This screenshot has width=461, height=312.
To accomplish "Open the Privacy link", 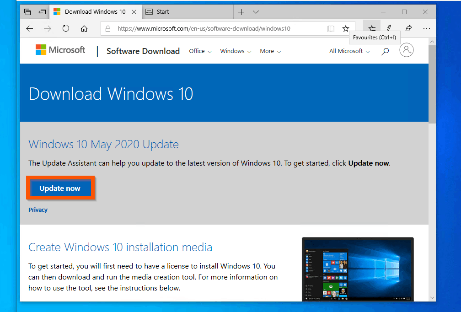I will click(38, 210).
